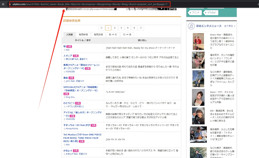Read 橋本環奈 news headline
Image resolution: width=259 pixels, height=158 pixels.
click(222, 134)
